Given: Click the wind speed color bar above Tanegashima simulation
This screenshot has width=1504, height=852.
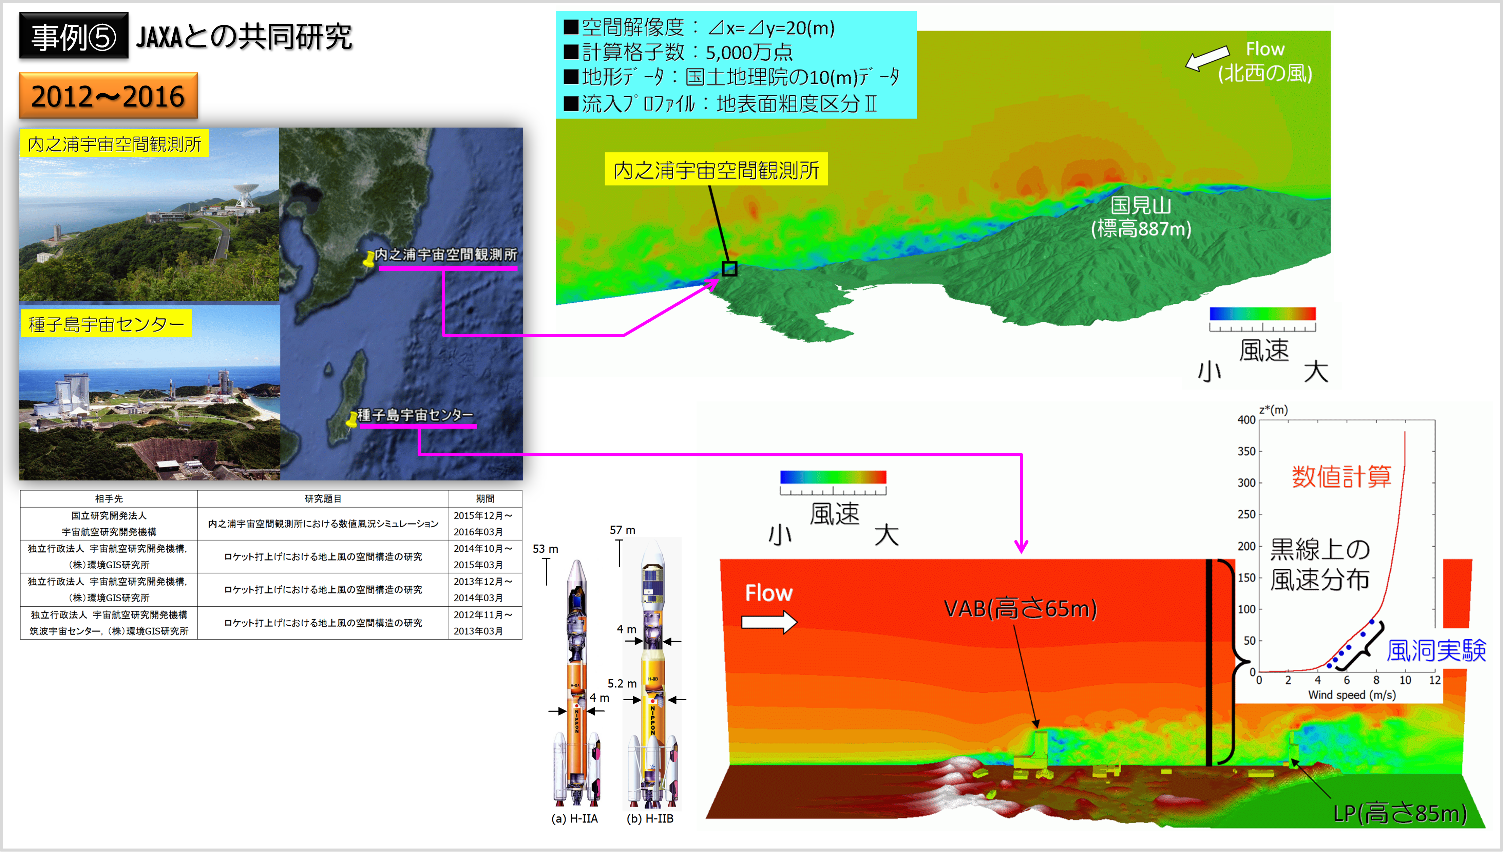Looking at the screenshot, I should [833, 477].
